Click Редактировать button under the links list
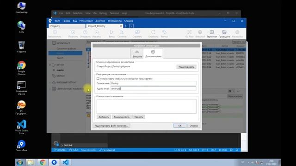This screenshot has height=166, width=296. click(122, 117)
